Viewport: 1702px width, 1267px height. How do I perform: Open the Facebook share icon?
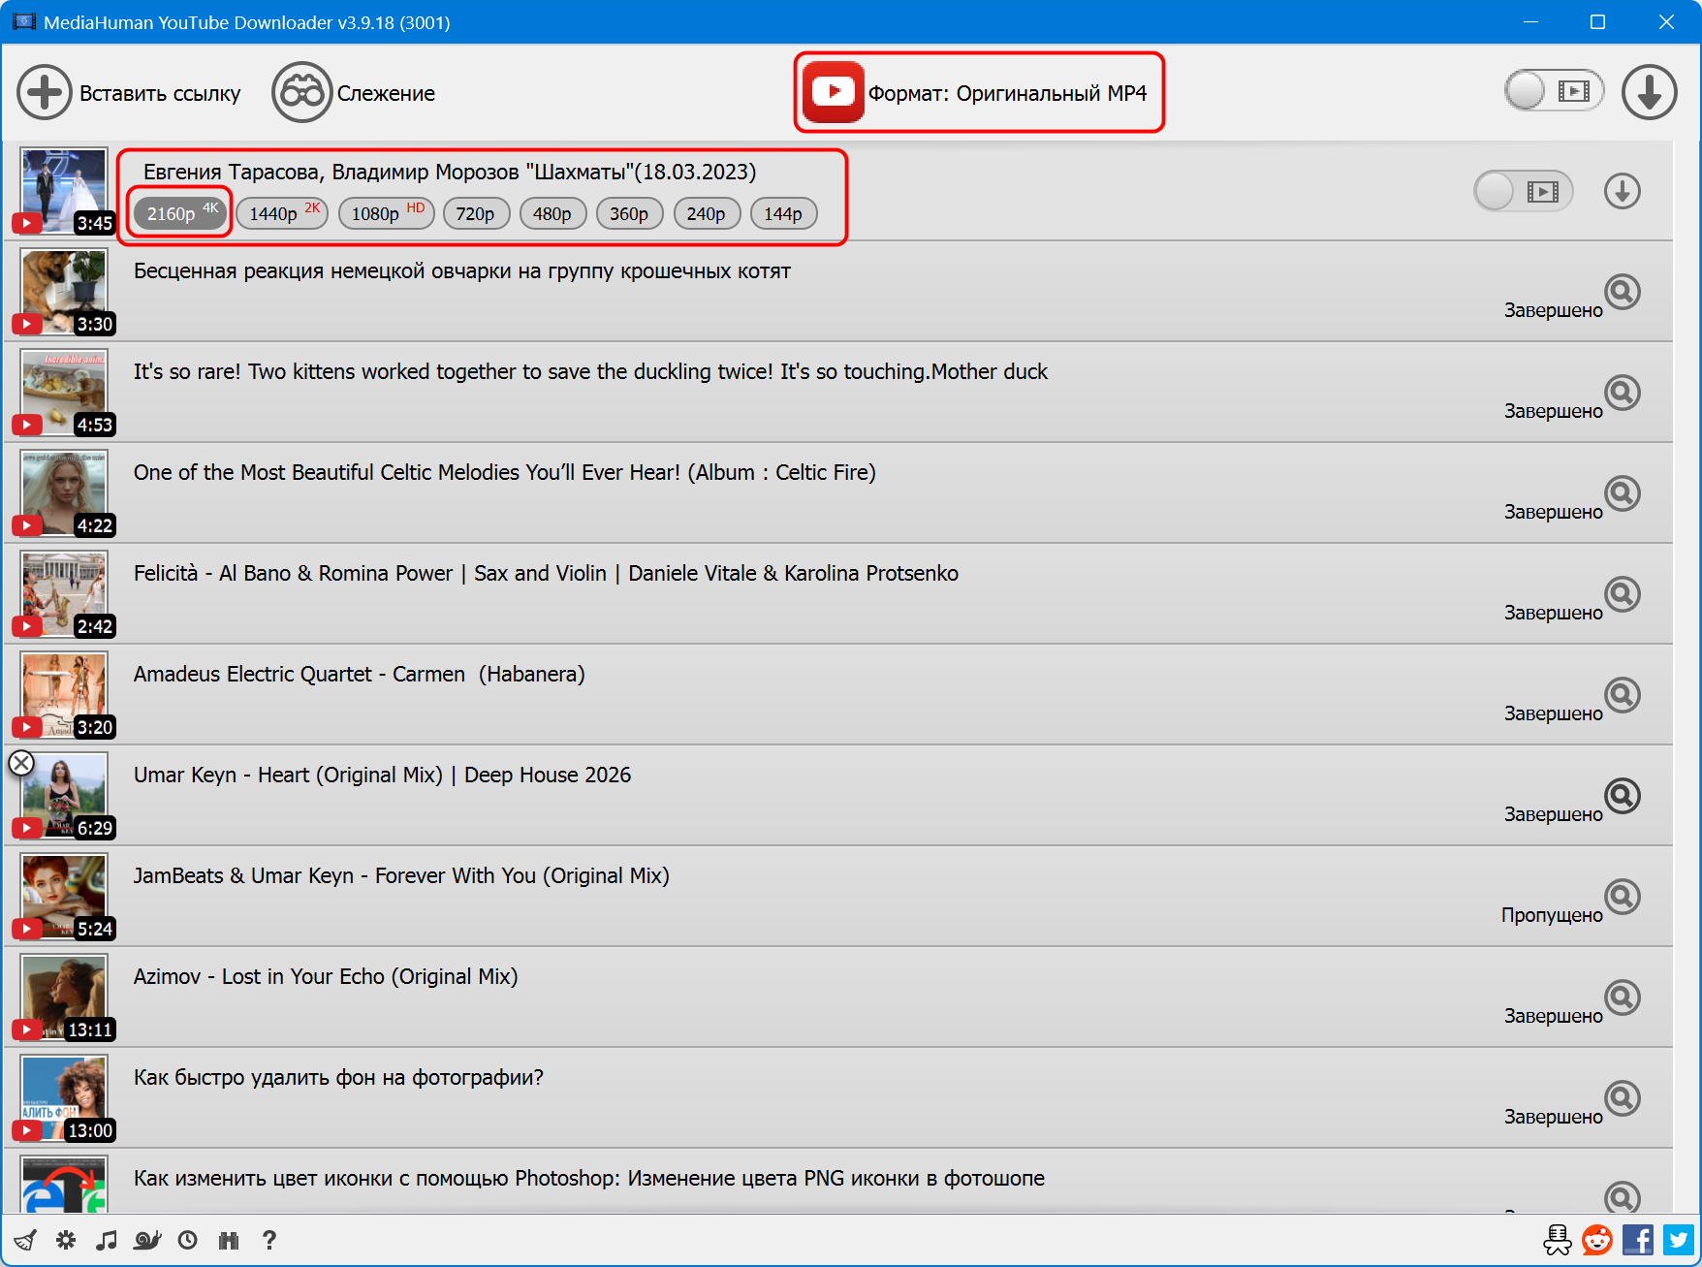(1638, 1240)
